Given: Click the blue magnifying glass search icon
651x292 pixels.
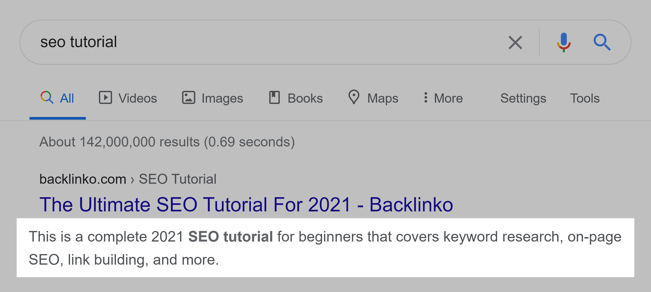Looking at the screenshot, I should [603, 42].
